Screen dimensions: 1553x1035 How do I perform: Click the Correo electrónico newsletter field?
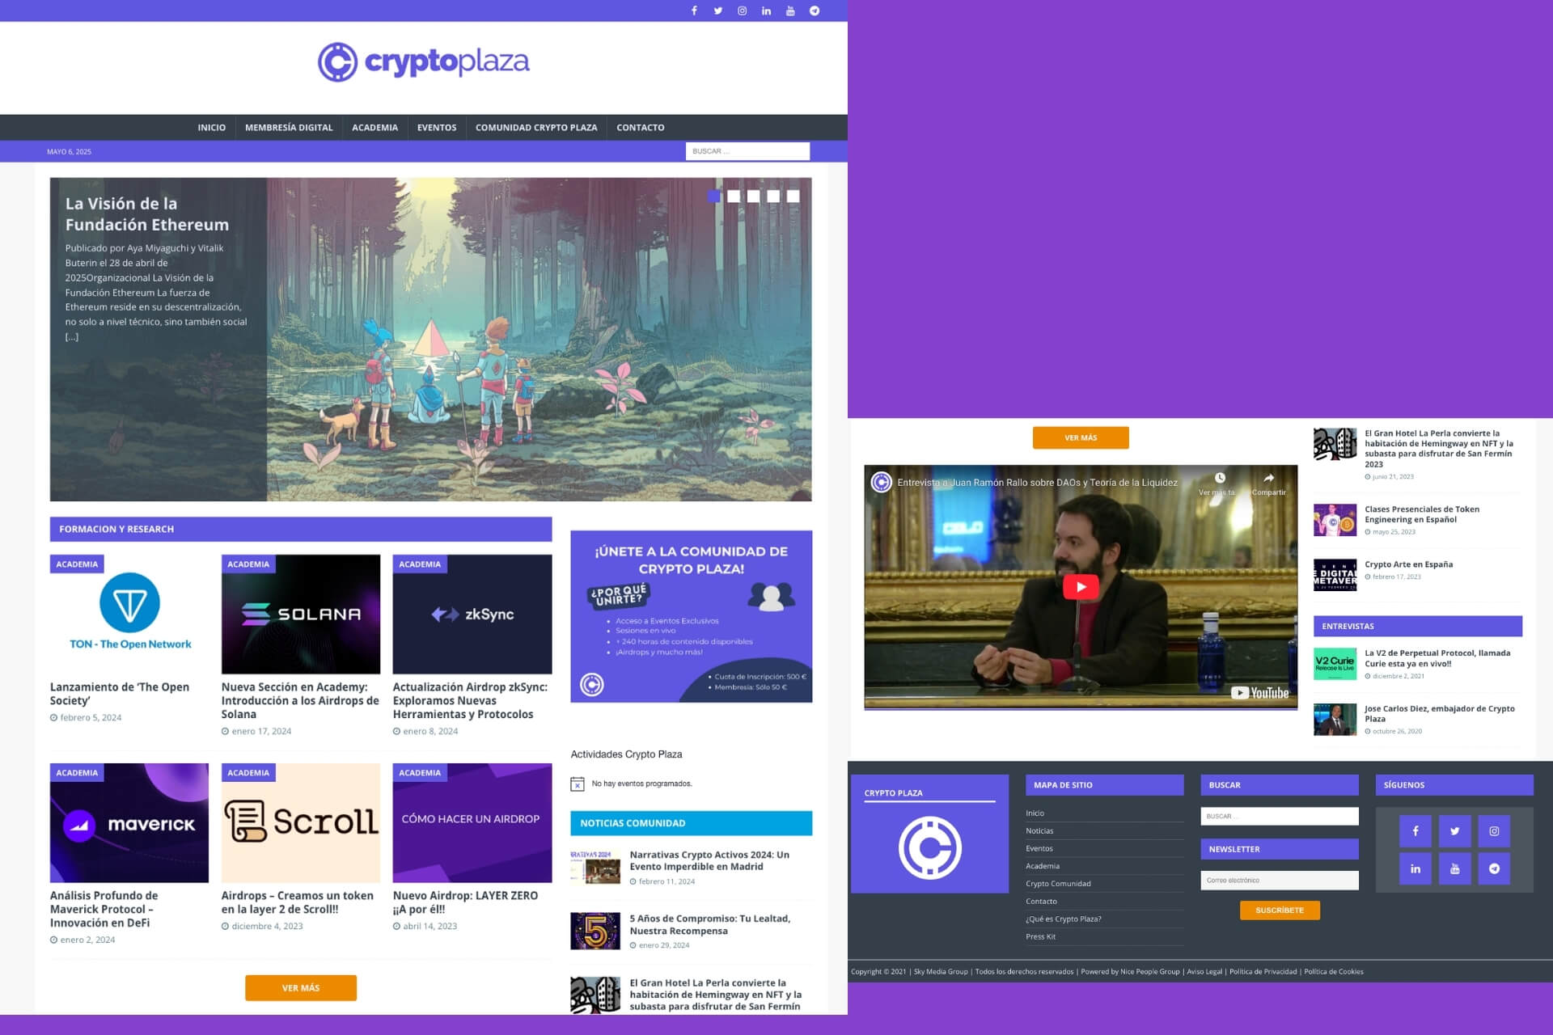pyautogui.click(x=1280, y=880)
